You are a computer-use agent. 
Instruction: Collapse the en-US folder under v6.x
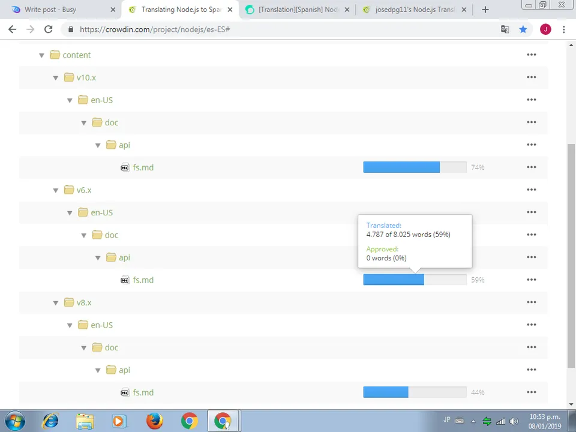[x=70, y=213]
